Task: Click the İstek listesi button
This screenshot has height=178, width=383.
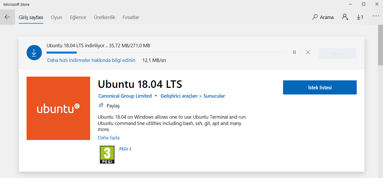Action: pyautogui.click(x=320, y=88)
